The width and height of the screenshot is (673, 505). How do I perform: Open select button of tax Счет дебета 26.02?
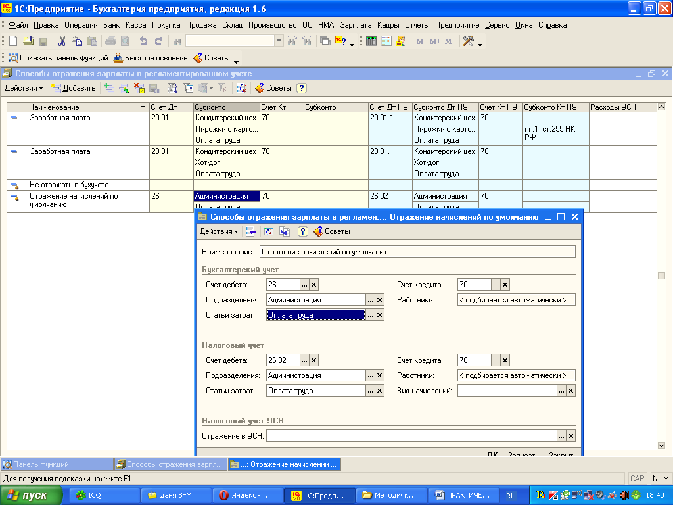[304, 360]
